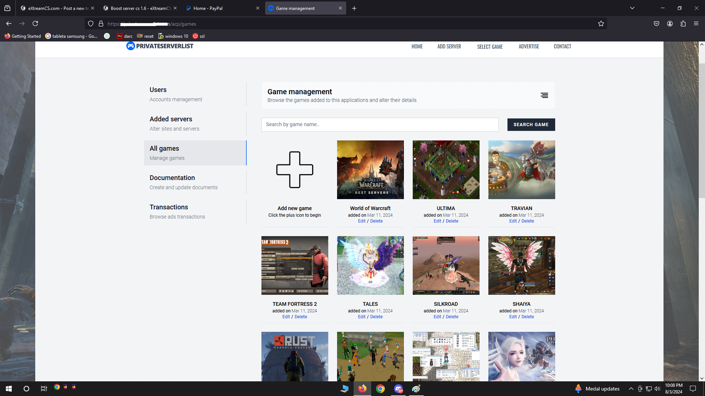Click the PrivateServerList gamepad logo icon
Image resolution: width=705 pixels, height=396 pixels.
pyautogui.click(x=130, y=46)
